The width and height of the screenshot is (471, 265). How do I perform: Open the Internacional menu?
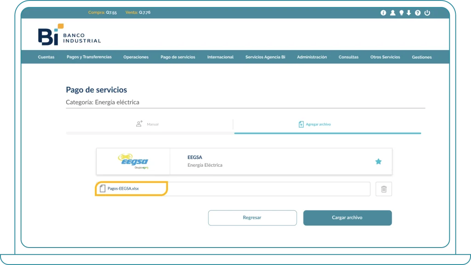tap(220, 57)
